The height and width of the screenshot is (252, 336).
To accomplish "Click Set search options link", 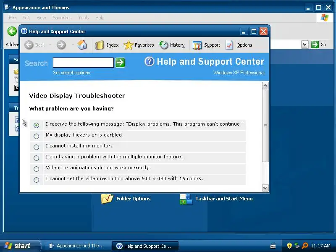I will pos(71,73).
